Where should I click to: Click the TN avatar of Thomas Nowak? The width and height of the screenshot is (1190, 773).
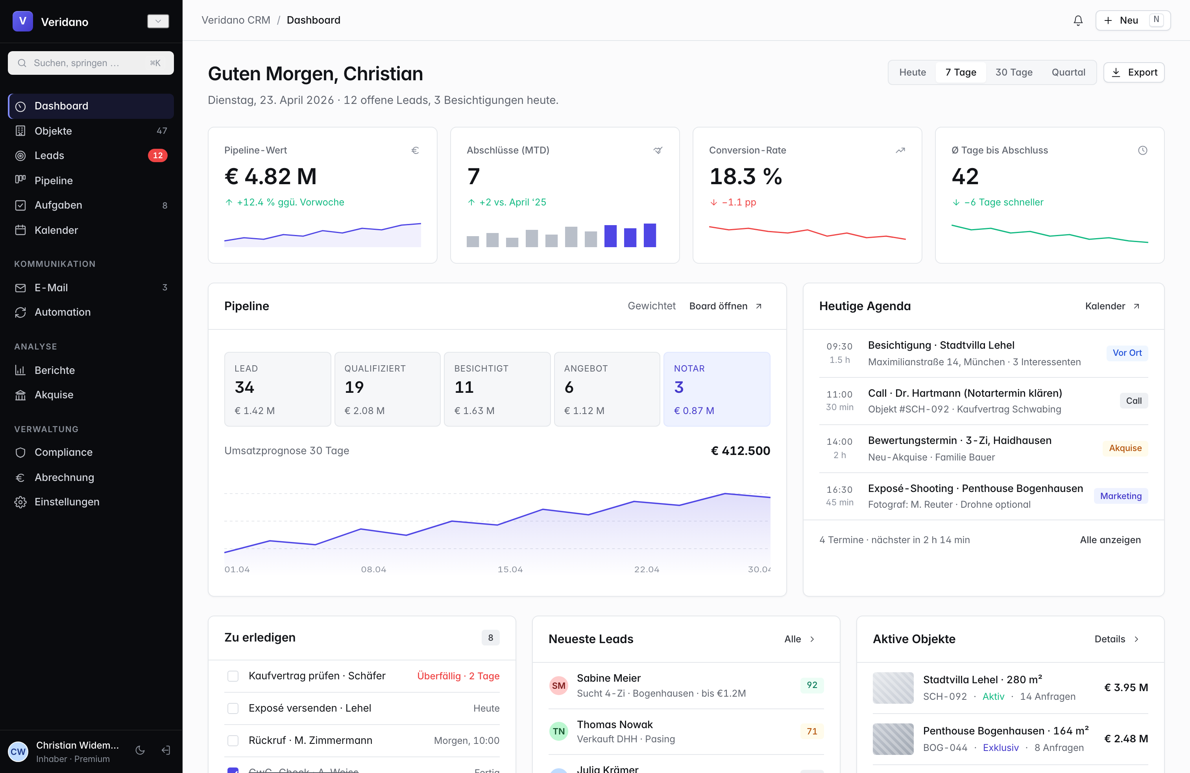pos(558,732)
